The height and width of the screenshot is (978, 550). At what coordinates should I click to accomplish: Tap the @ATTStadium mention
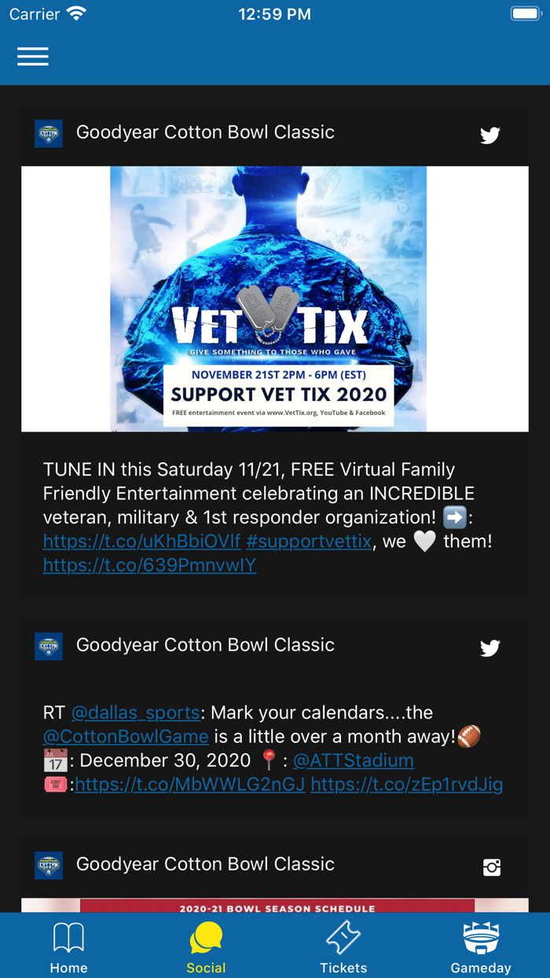(354, 761)
